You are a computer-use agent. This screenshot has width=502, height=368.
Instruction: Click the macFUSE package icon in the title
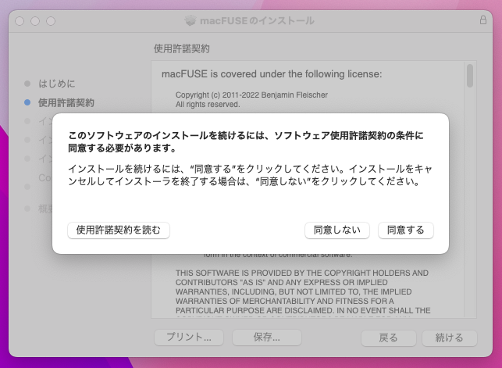tap(191, 20)
